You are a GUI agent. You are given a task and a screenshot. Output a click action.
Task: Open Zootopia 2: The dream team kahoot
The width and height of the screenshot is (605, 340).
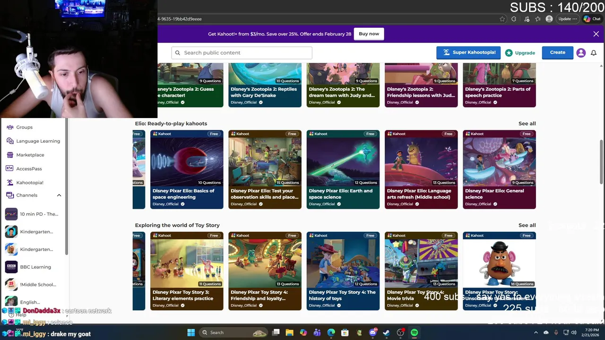[343, 85]
